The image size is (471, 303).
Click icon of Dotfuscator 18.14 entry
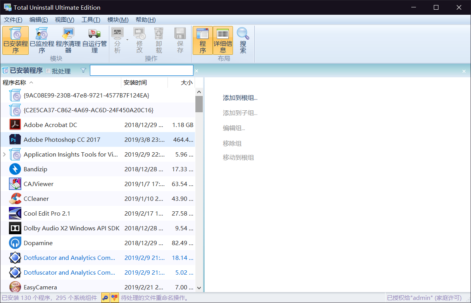pos(15,258)
